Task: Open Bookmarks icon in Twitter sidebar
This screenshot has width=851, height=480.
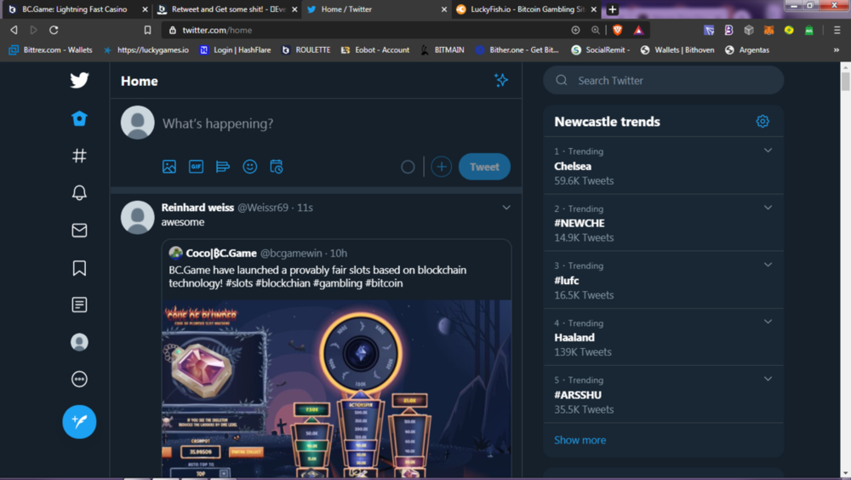Action: click(79, 268)
